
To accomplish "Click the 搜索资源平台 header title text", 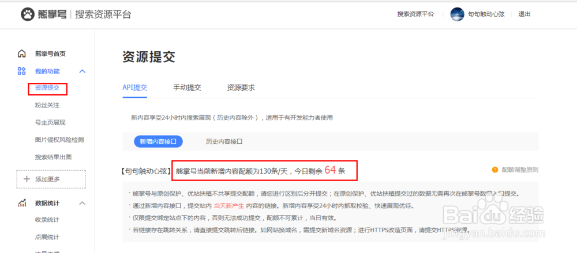I will 103,15.
